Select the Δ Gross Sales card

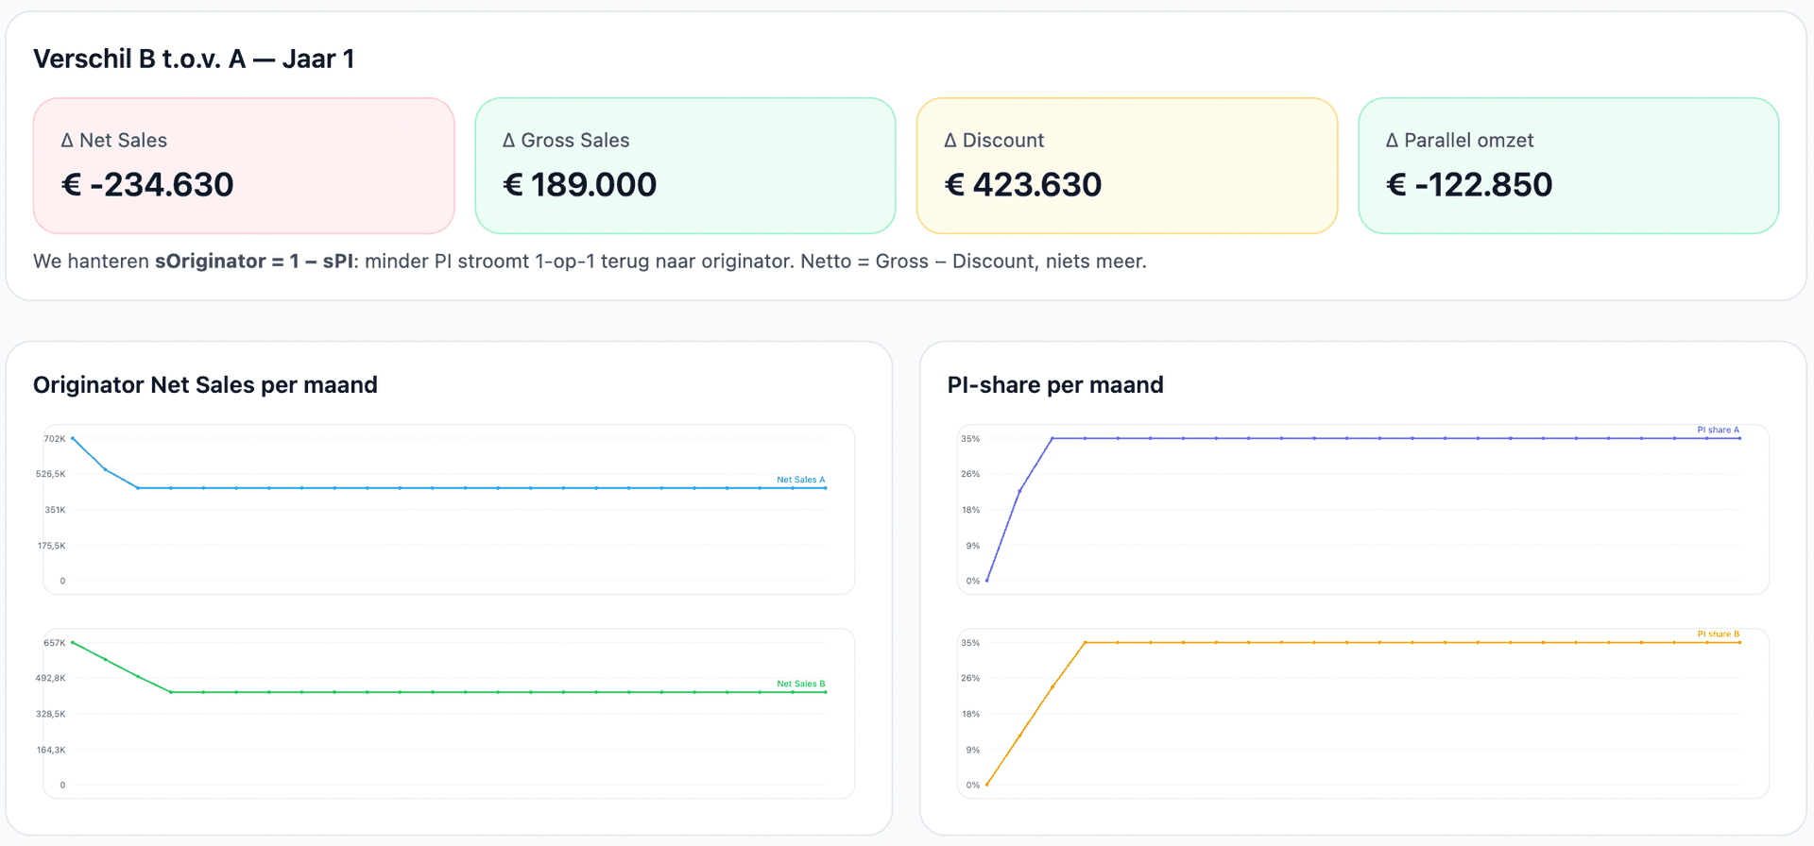[685, 165]
